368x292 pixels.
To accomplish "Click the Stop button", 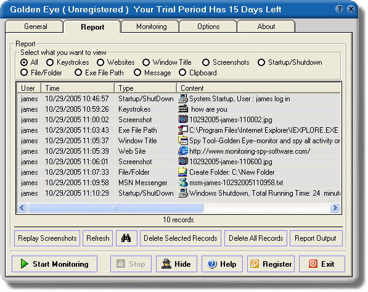I will [131, 264].
